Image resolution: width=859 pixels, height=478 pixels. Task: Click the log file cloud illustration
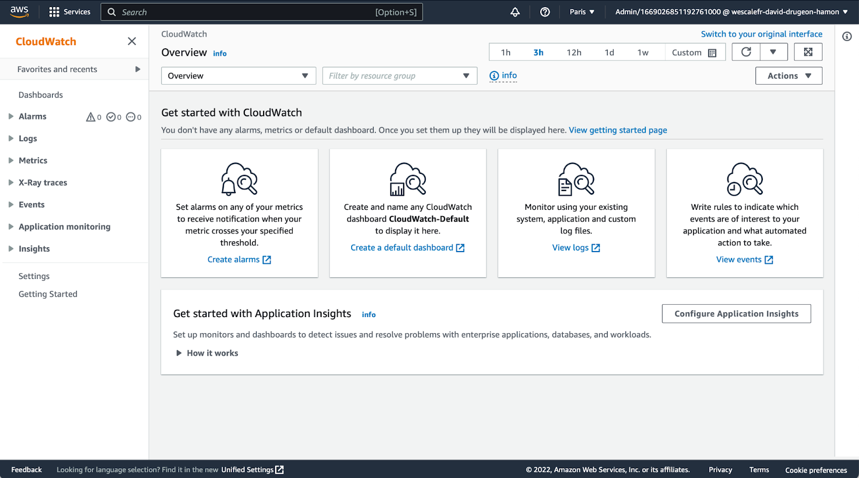pyautogui.click(x=577, y=179)
